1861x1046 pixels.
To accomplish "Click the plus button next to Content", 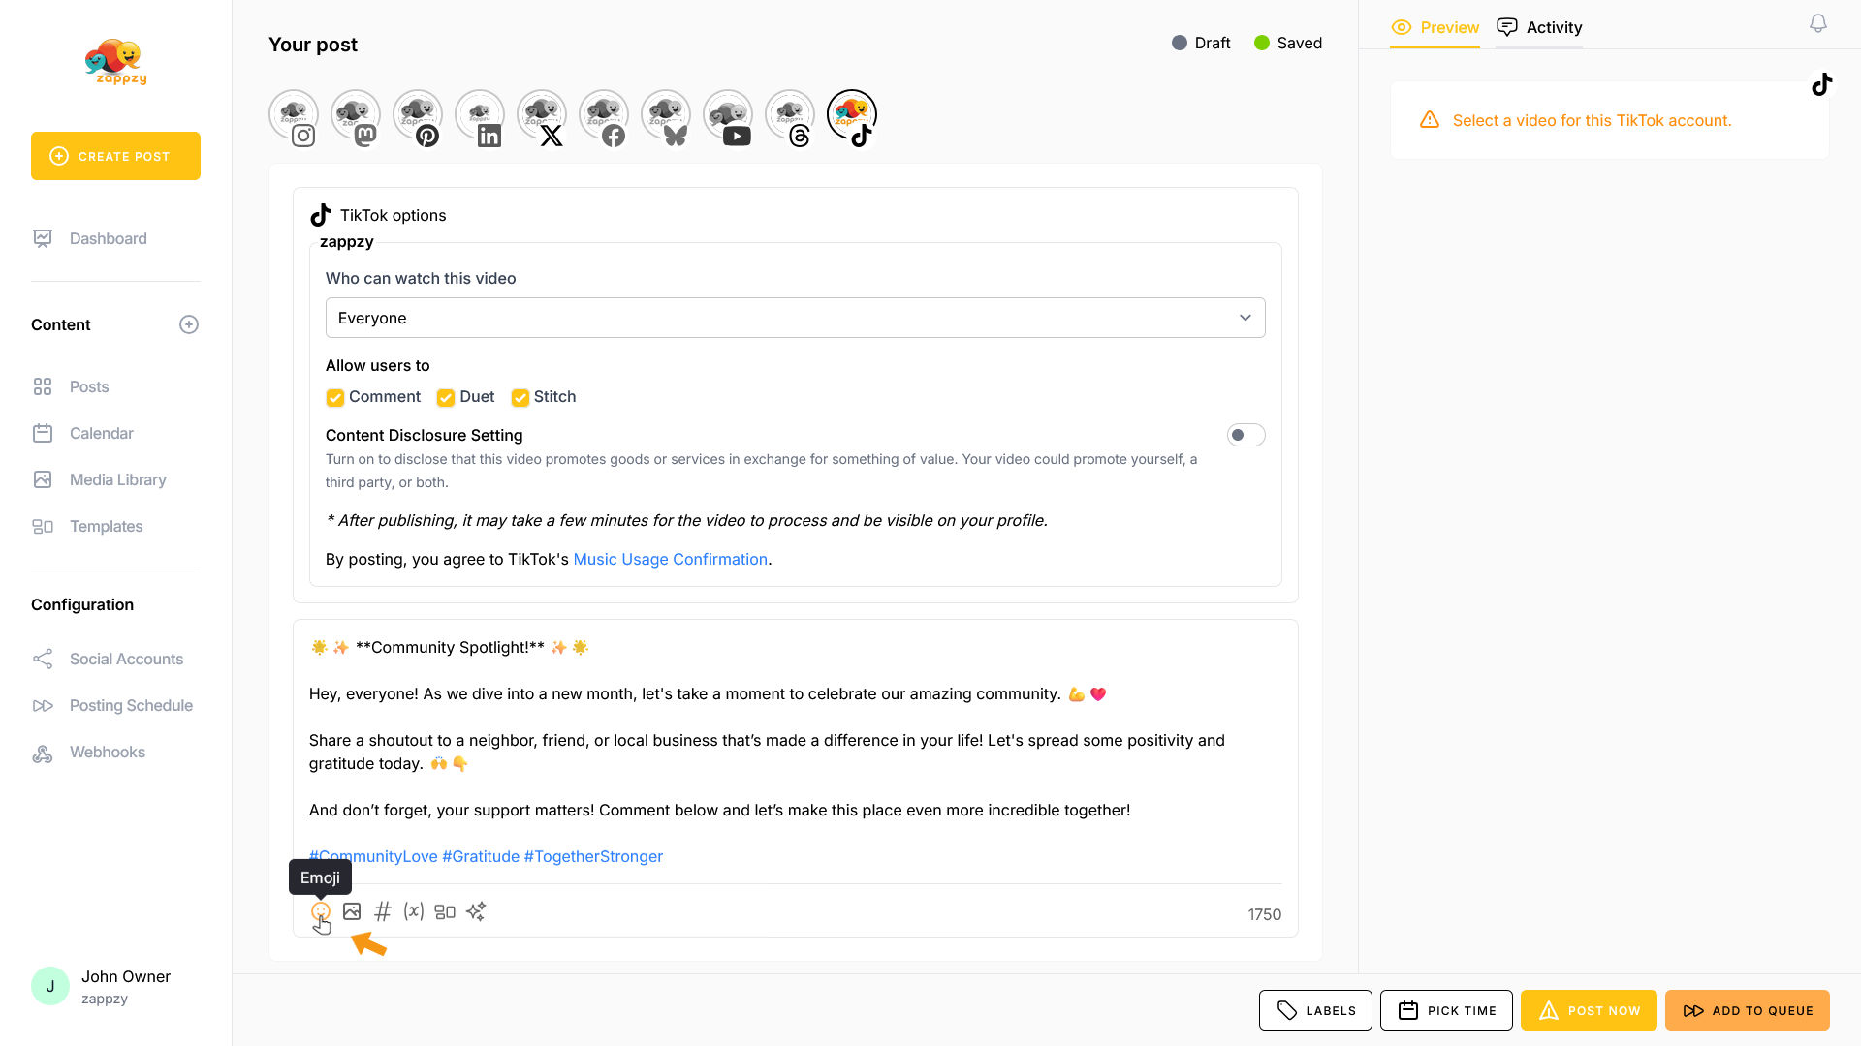I will [189, 324].
